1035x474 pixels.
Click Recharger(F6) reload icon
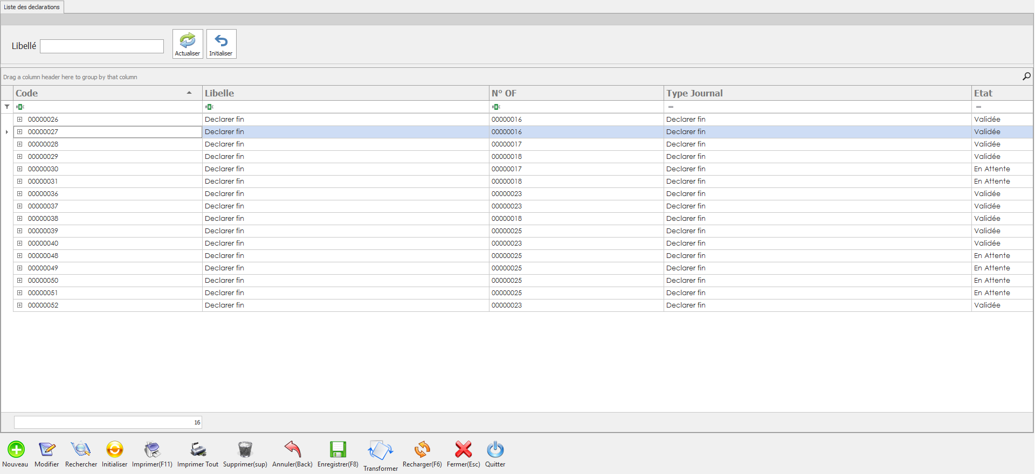pyautogui.click(x=422, y=449)
